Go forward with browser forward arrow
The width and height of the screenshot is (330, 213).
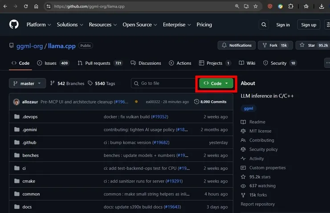[15, 6]
